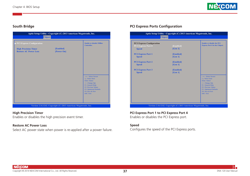Viewport: 250px width, 176px height.
Task: Click the NEXCOM logo in the page header
Action: tap(222, 6)
